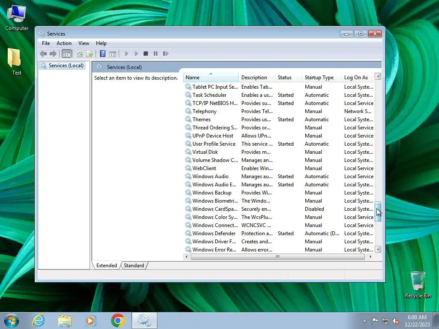Click the Restart Service icon
The image size is (439, 329).
click(165, 54)
